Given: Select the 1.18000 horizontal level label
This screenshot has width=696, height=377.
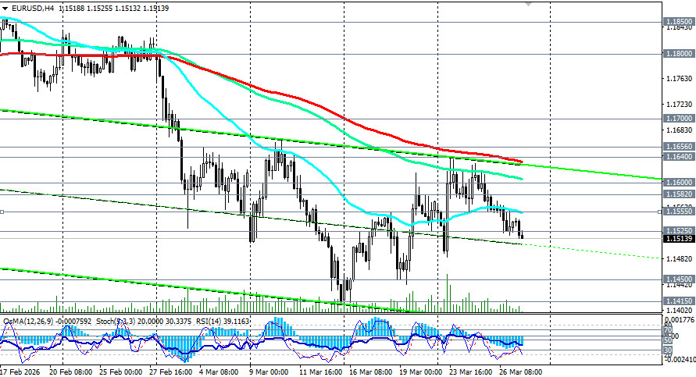Looking at the screenshot, I should (677, 54).
